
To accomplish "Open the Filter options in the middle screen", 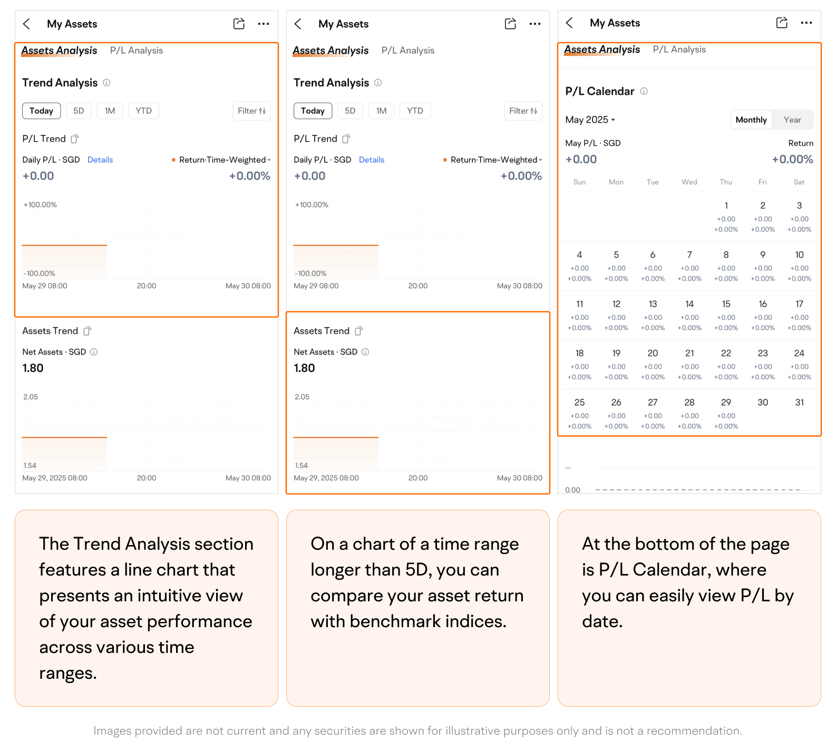I will coord(522,111).
